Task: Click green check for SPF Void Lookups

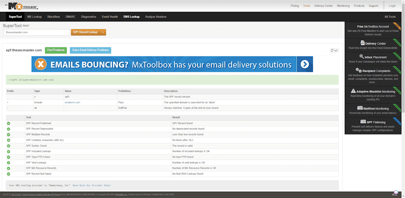Action: [x=9, y=163]
